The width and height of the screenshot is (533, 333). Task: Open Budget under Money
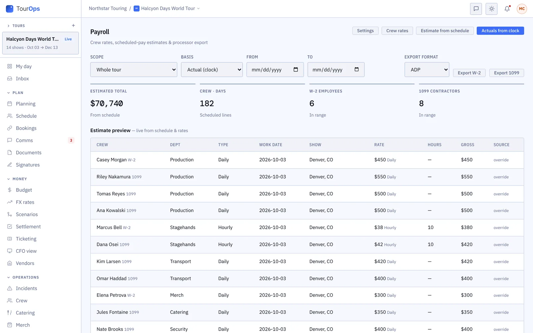[x=41, y=190]
